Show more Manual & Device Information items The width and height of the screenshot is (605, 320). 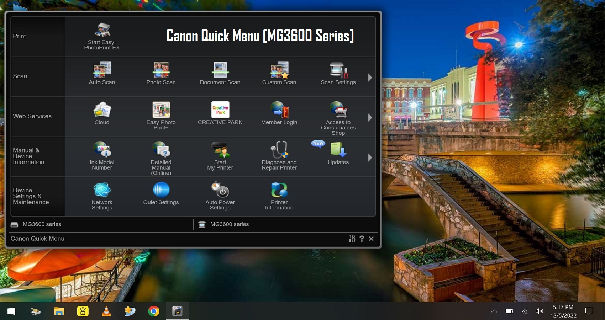coord(370,158)
